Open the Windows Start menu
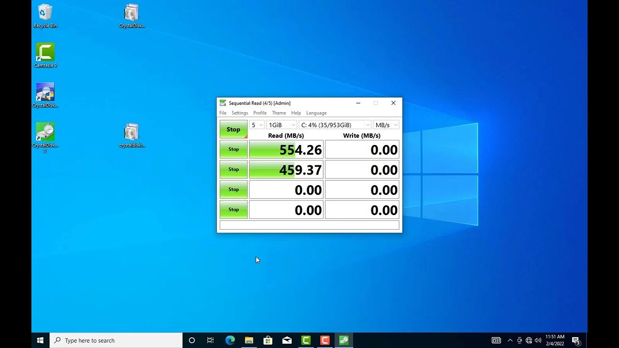 [40, 340]
